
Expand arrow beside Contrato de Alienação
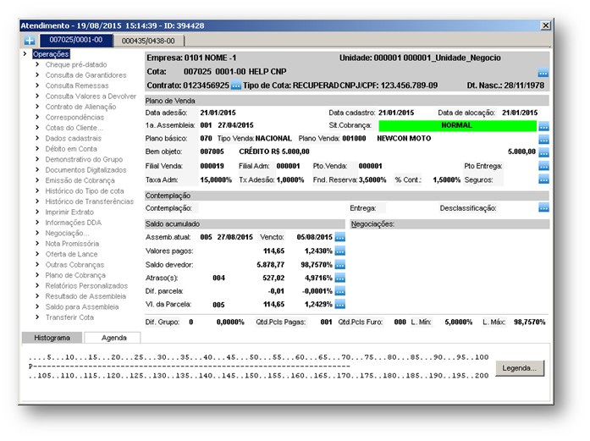(37, 107)
